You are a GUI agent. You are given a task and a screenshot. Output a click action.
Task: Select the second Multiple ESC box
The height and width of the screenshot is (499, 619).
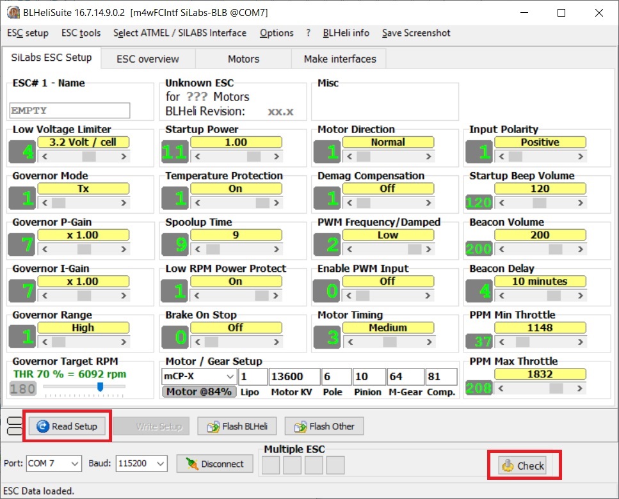292,465
